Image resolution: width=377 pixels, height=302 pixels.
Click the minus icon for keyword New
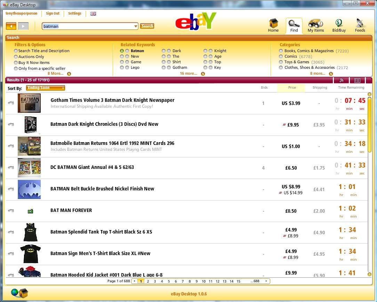coord(127,56)
